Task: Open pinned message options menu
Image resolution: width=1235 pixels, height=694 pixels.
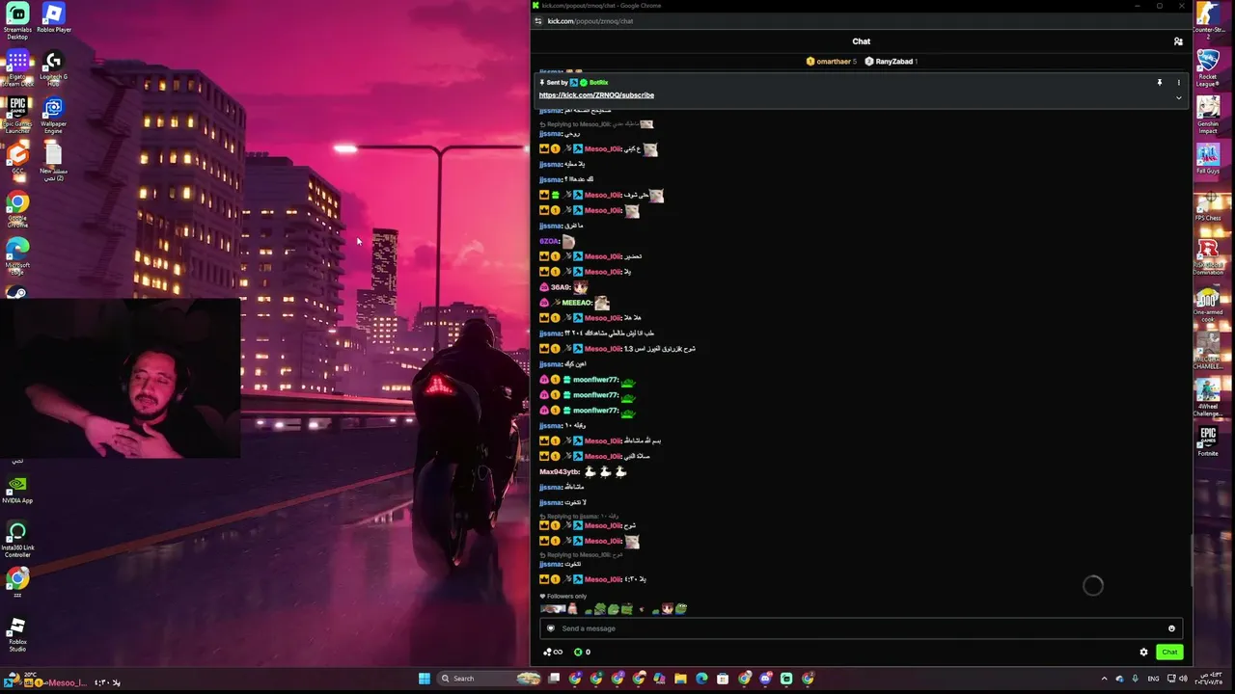Action: pyautogui.click(x=1178, y=83)
